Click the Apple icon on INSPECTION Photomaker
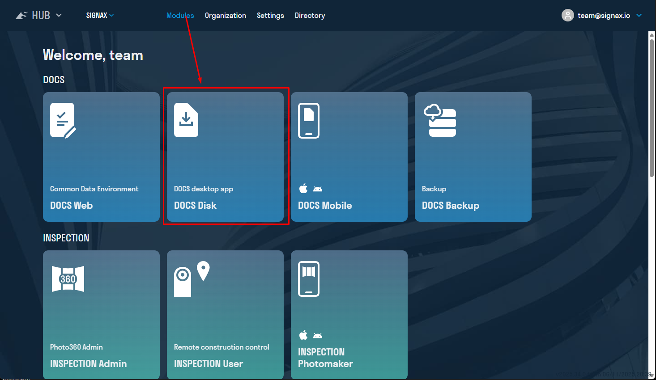The height and width of the screenshot is (380, 656). 303,335
